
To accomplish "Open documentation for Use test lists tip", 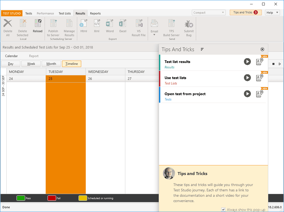I will point(259,78).
